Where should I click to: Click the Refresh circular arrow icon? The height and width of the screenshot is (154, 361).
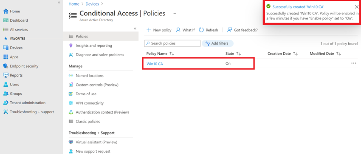pyautogui.click(x=201, y=30)
